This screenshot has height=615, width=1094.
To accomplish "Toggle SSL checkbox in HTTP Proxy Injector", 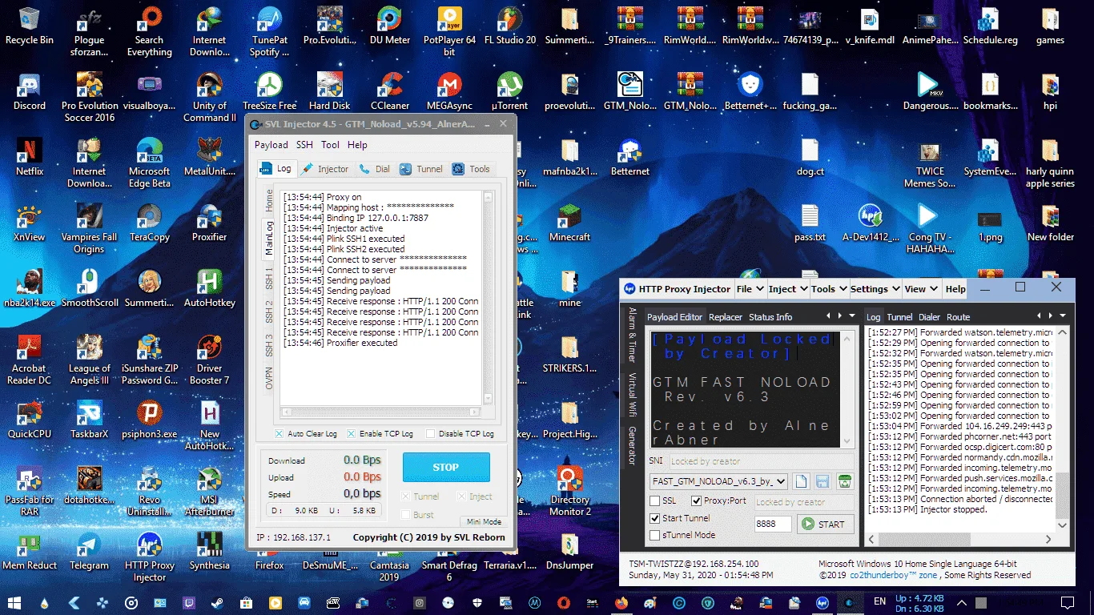I will [x=655, y=500].
